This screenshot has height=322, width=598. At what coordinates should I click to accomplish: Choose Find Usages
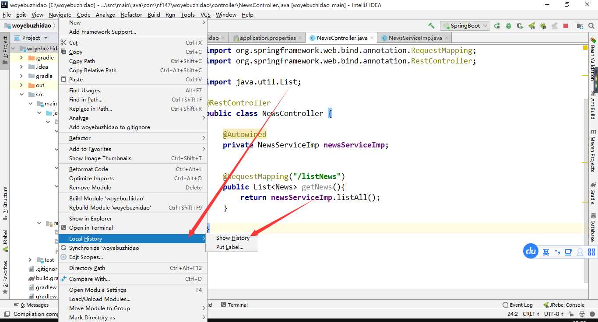coord(133,91)
